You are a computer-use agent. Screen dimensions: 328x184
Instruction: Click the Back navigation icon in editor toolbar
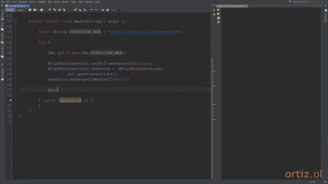click(35, 10)
